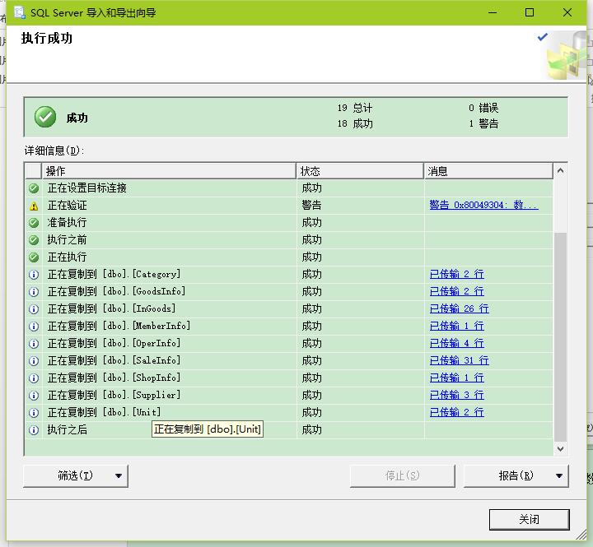The height and width of the screenshot is (547, 593).
Task: Click the success icon beside 执行之前
Action: (x=34, y=240)
